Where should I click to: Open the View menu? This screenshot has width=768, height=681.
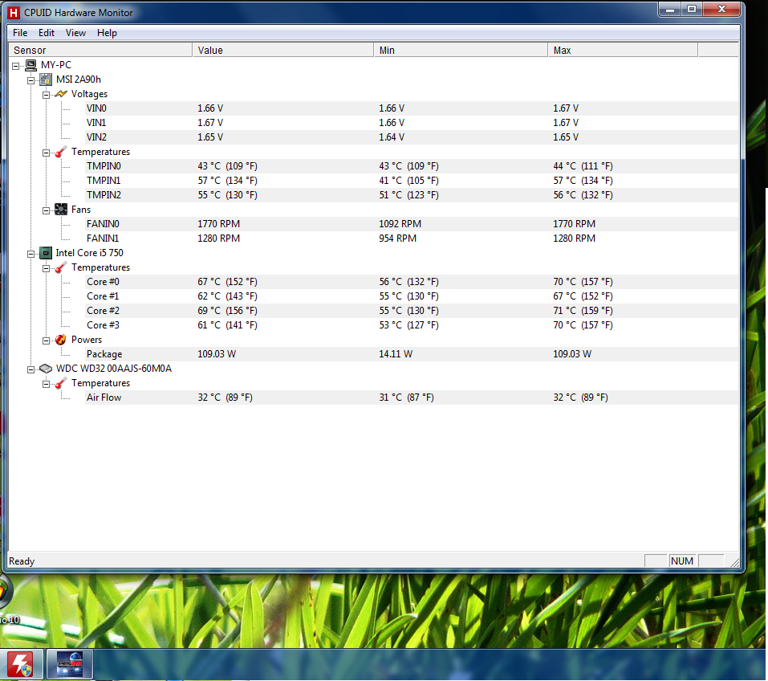(x=75, y=33)
